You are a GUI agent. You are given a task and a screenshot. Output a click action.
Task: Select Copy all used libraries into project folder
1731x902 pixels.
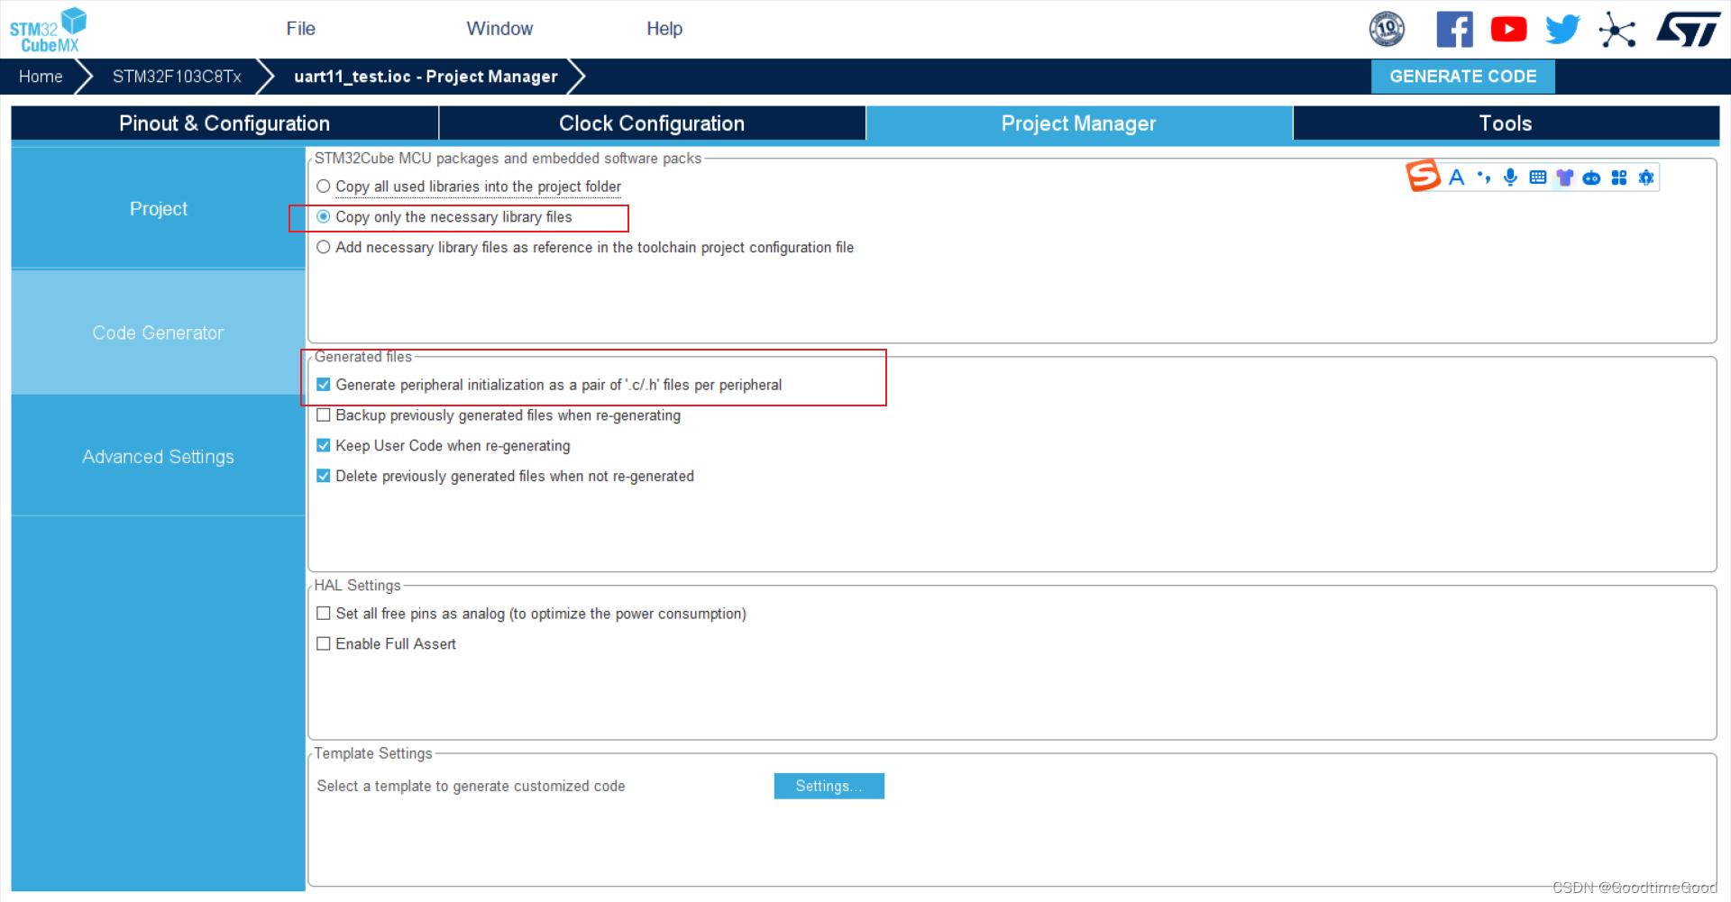(324, 187)
